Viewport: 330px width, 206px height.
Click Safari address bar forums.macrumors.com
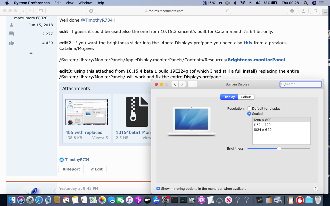pos(164,11)
